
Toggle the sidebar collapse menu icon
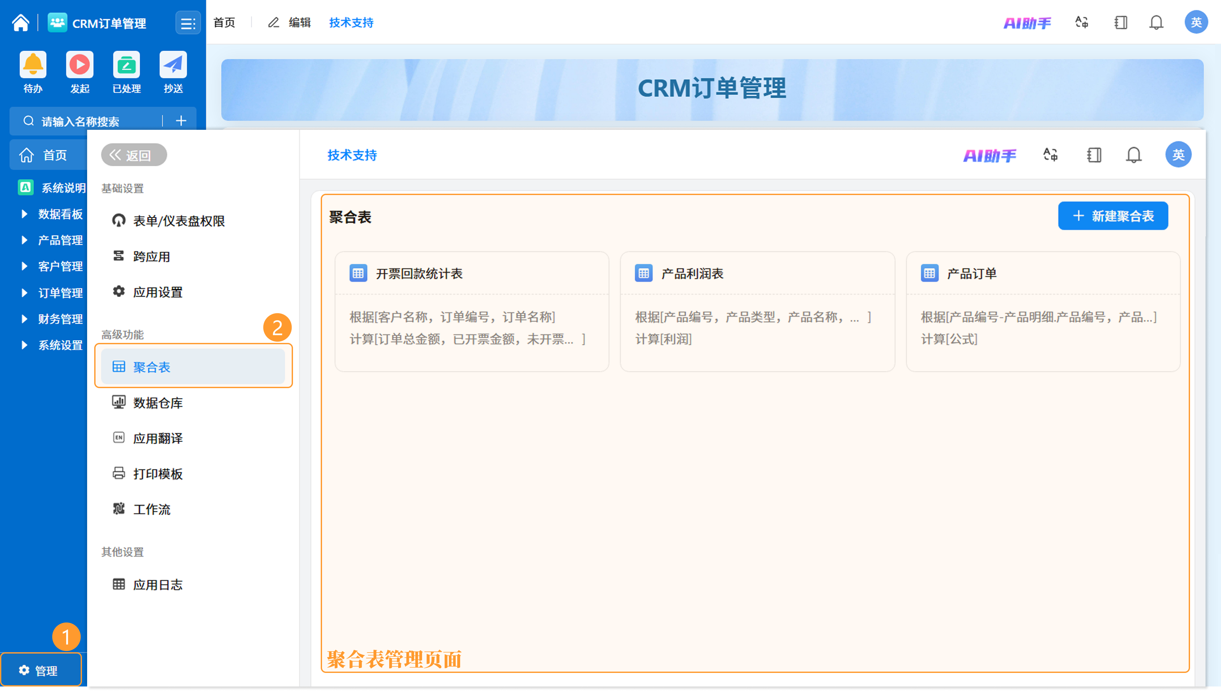pyautogui.click(x=188, y=23)
